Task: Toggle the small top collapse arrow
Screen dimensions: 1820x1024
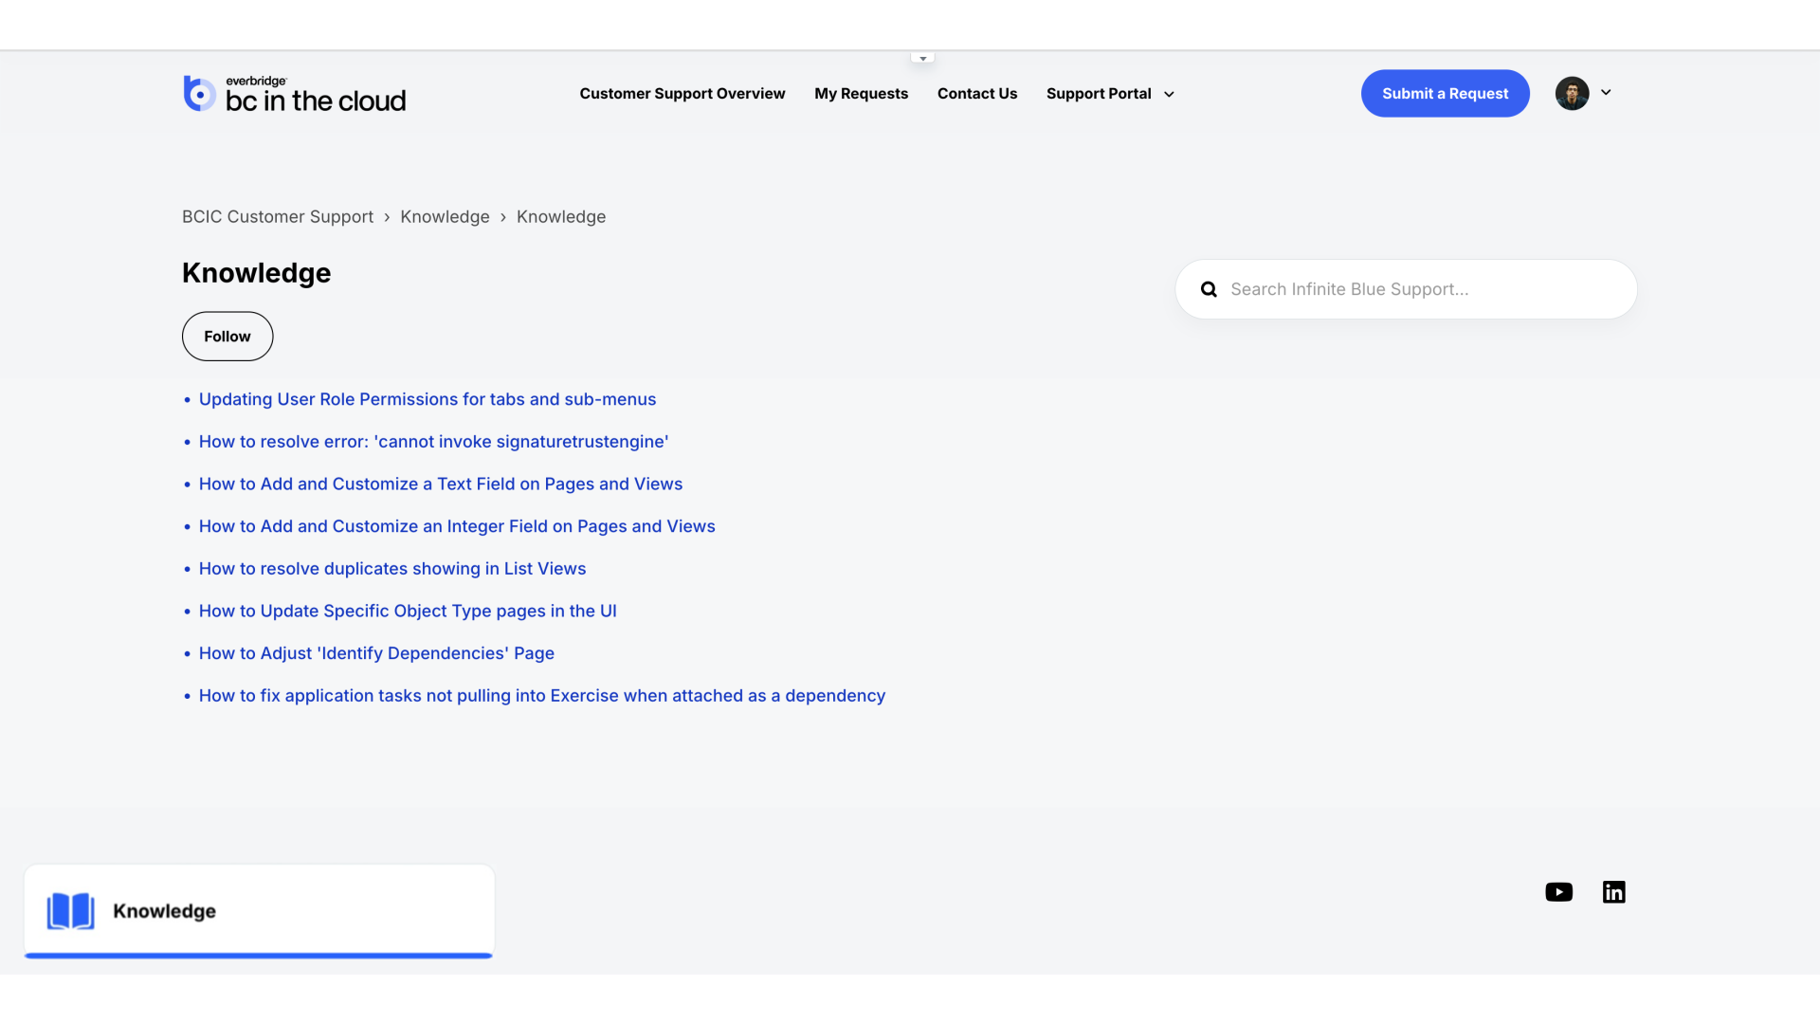Action: 922,58
